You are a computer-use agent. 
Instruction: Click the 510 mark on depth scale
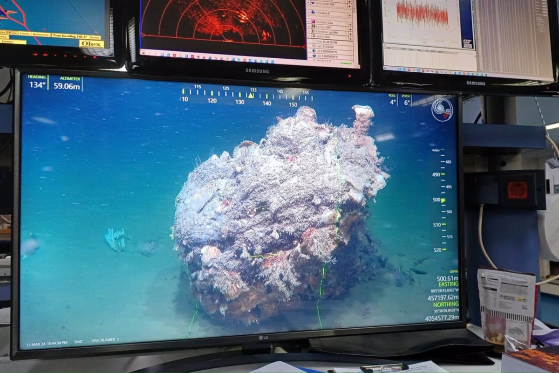pyautogui.click(x=437, y=225)
